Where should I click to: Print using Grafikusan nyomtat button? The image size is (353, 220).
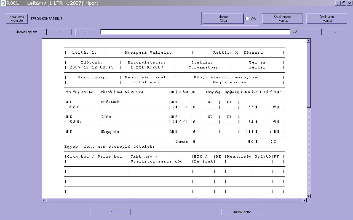pyautogui.click(x=327, y=19)
